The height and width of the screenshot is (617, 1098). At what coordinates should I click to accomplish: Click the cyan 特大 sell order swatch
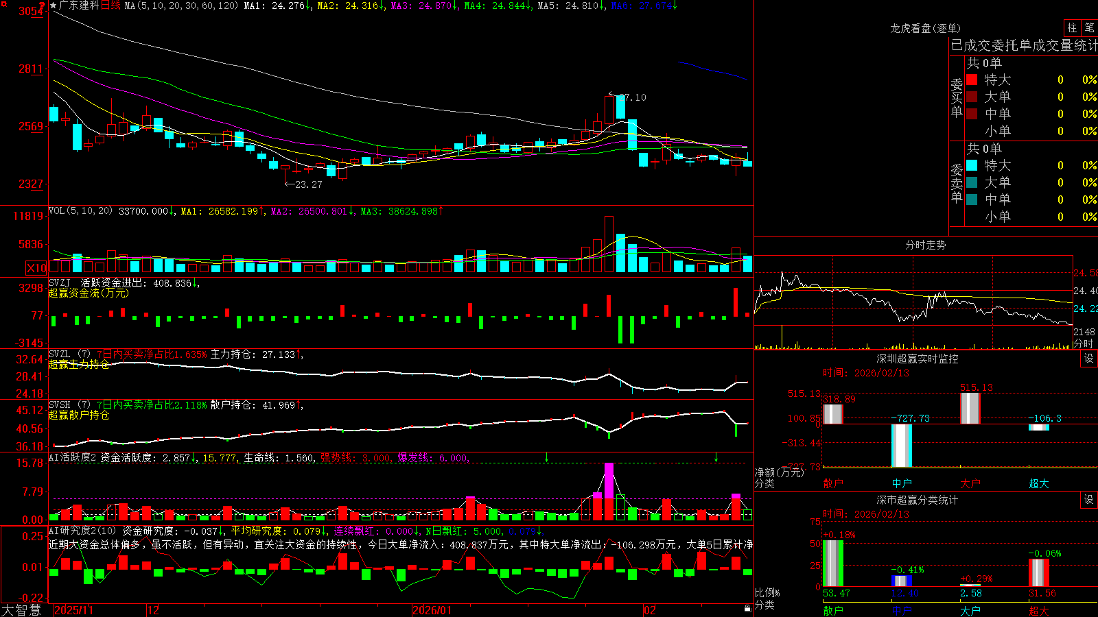click(972, 165)
